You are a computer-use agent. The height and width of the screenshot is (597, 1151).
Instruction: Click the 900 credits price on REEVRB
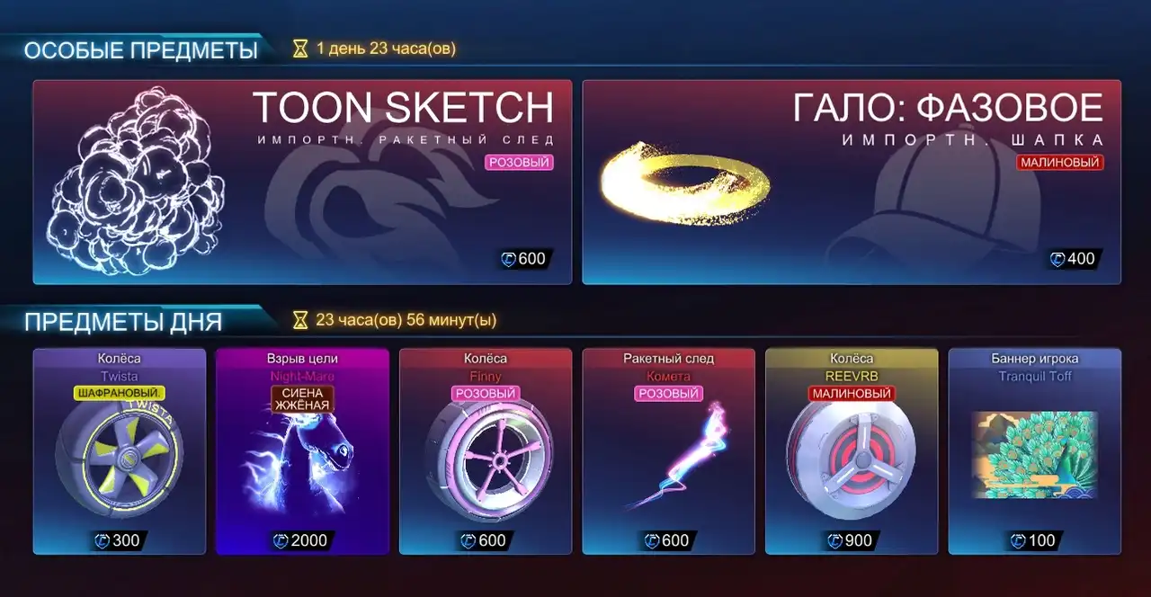point(851,540)
